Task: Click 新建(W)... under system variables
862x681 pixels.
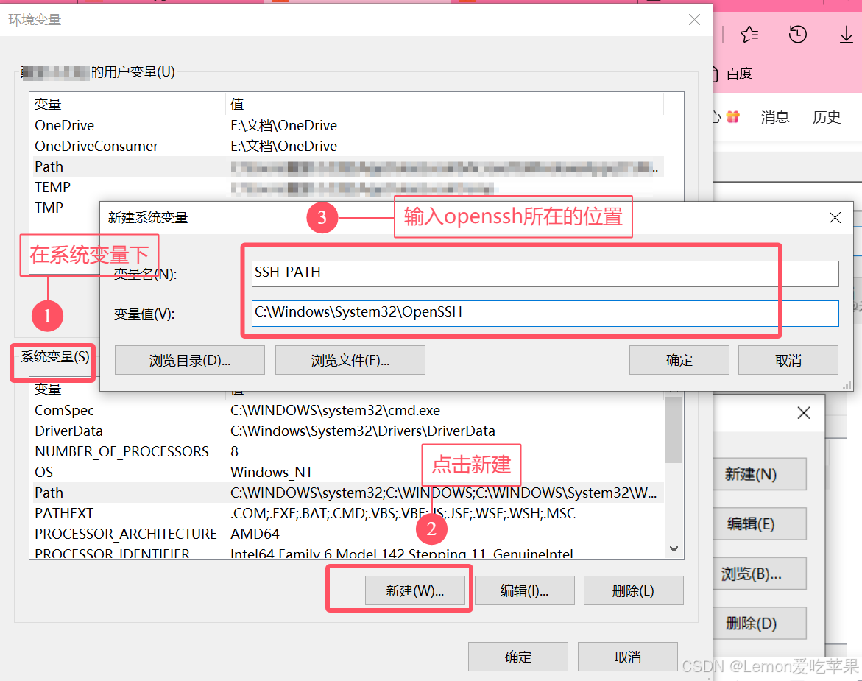Action: 415,590
